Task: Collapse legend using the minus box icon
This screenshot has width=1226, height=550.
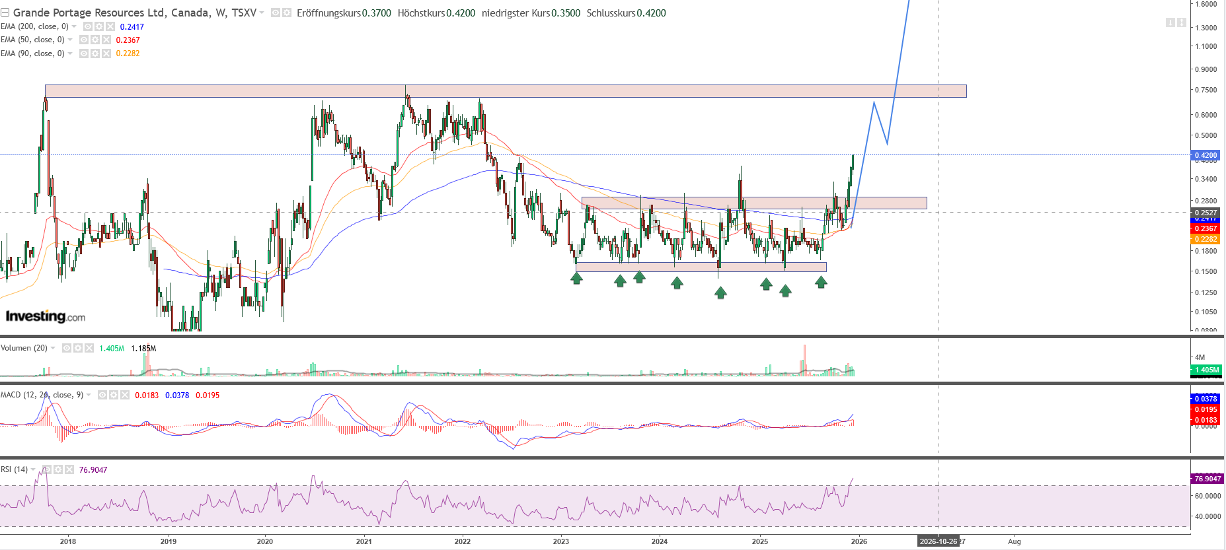Action: click(5, 13)
